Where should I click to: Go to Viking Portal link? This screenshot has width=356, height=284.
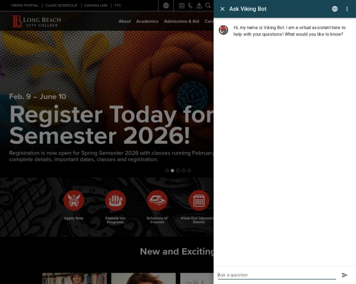pyautogui.click(x=24, y=5)
